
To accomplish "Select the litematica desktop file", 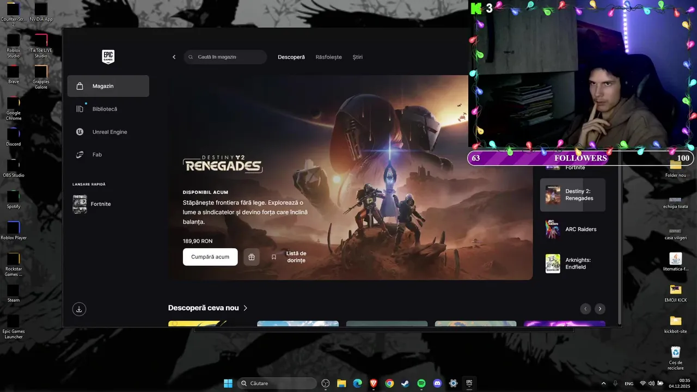I will [675, 262].
